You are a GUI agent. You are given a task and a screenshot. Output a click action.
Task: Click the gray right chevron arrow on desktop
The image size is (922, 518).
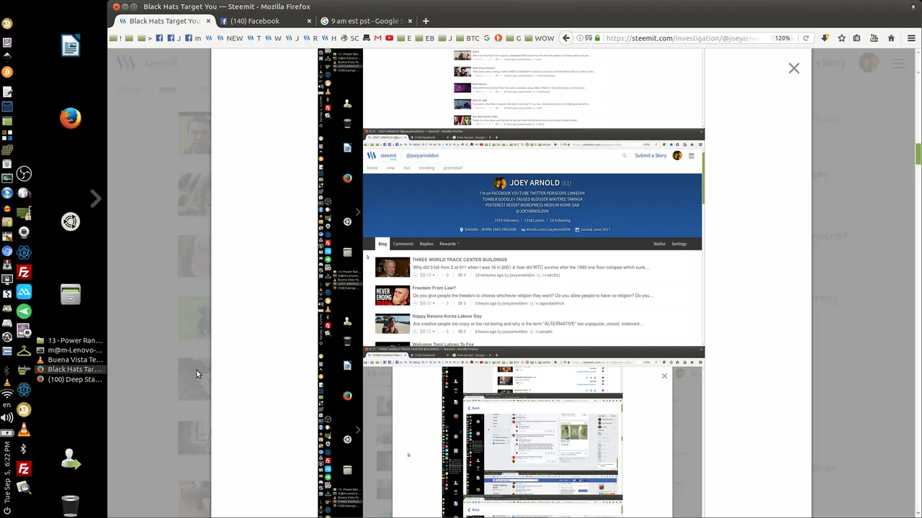[x=96, y=199]
